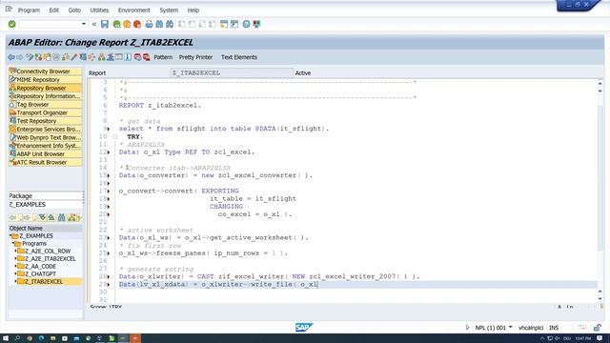Click the Save diskette icon
610x343 pixels.
tap(105, 24)
